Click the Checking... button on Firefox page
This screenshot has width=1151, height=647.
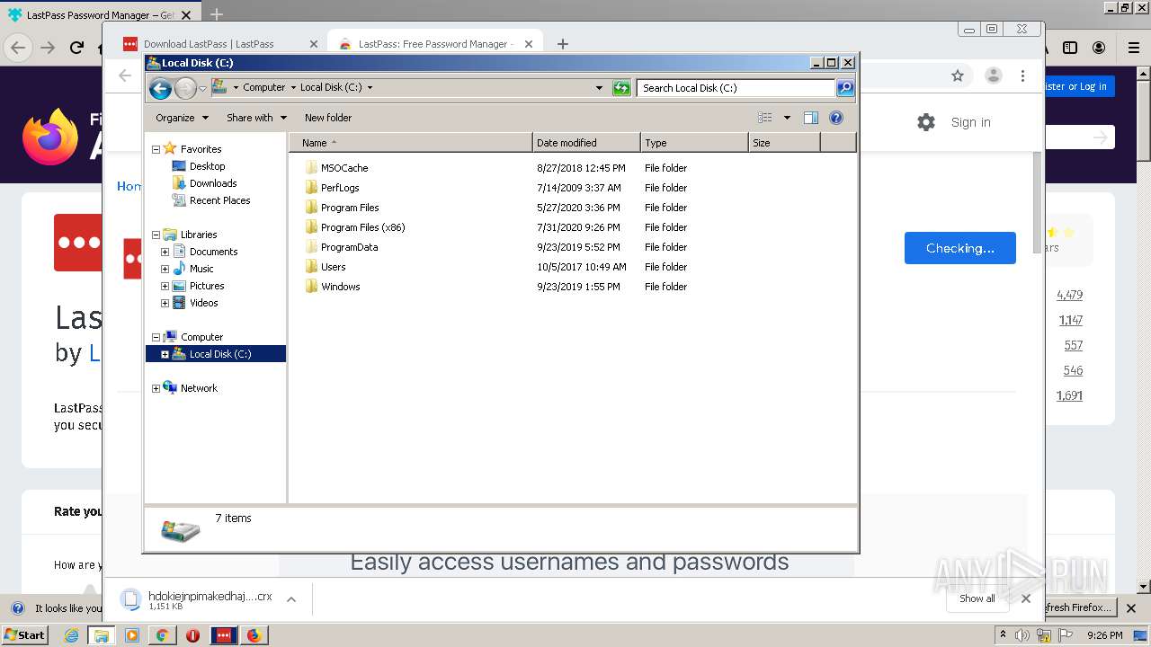960,248
